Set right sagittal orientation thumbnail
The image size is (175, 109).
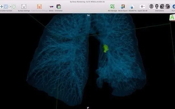(168, 6)
